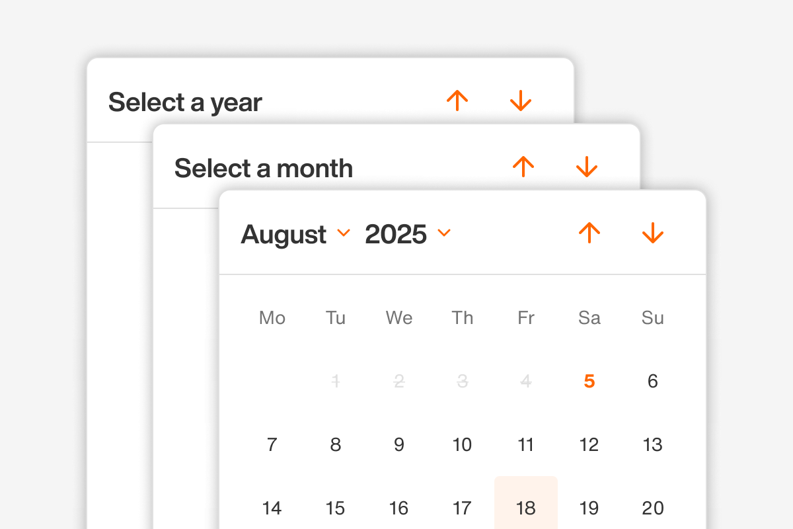Click the Mo weekday column header
This screenshot has width=793, height=529.
(x=272, y=318)
